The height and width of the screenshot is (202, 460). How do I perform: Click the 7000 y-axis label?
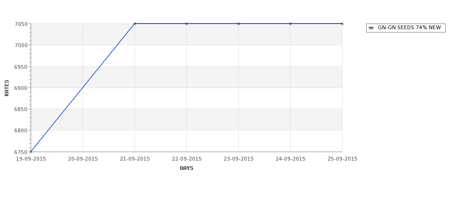click(21, 45)
